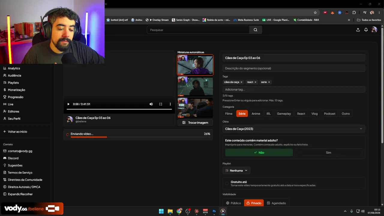
Task: Open Chrome from the taskbar
Action: coord(179,211)
